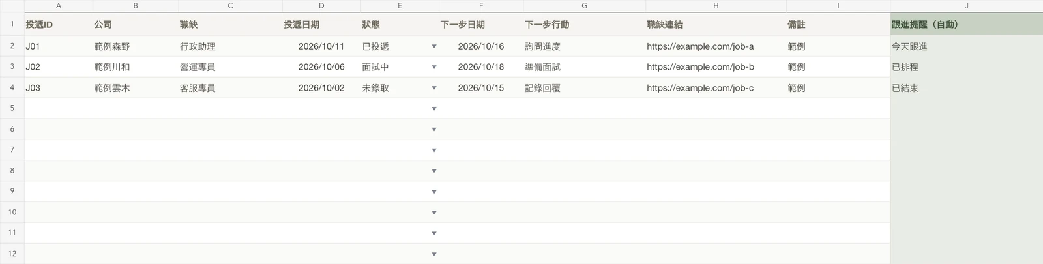Select cell J01
Viewport: 1043px width, 264px height.
coord(59,46)
